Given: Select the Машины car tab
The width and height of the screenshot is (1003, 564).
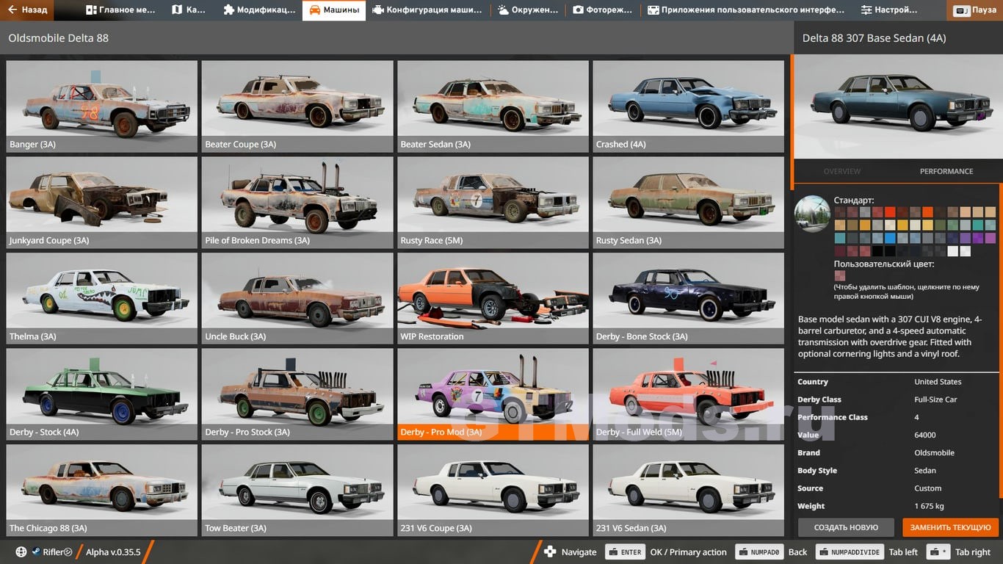Looking at the screenshot, I should point(334,10).
